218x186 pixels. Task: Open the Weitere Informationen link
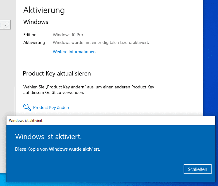coord(74,52)
